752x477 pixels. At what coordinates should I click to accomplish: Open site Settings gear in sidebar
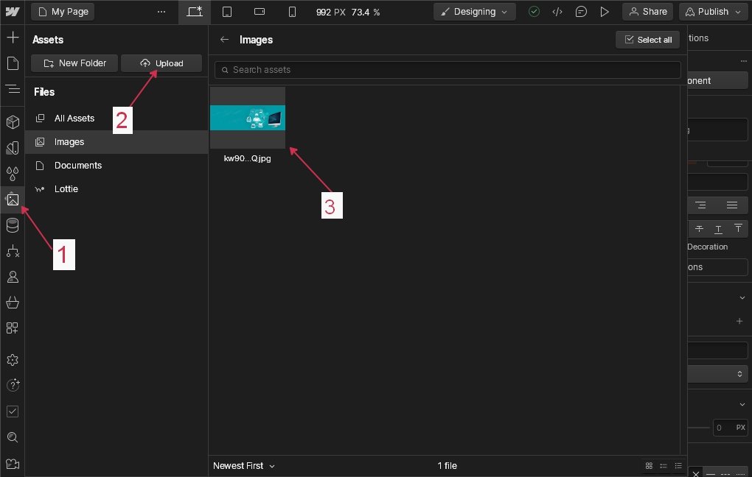click(x=12, y=360)
